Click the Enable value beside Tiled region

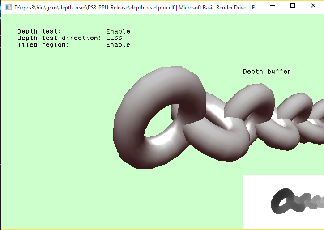tap(118, 45)
